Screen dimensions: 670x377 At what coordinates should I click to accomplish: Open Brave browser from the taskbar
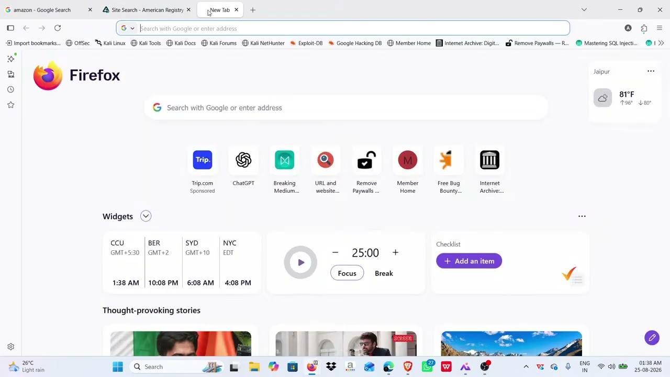[408, 367]
